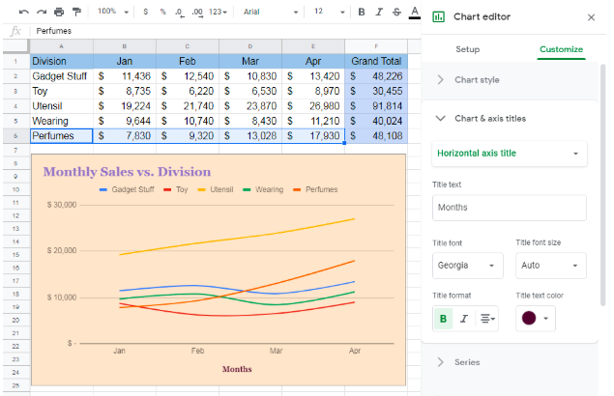Toggle Italic in the main toolbar
Viewport: 614px width, 396px height.
(379, 13)
